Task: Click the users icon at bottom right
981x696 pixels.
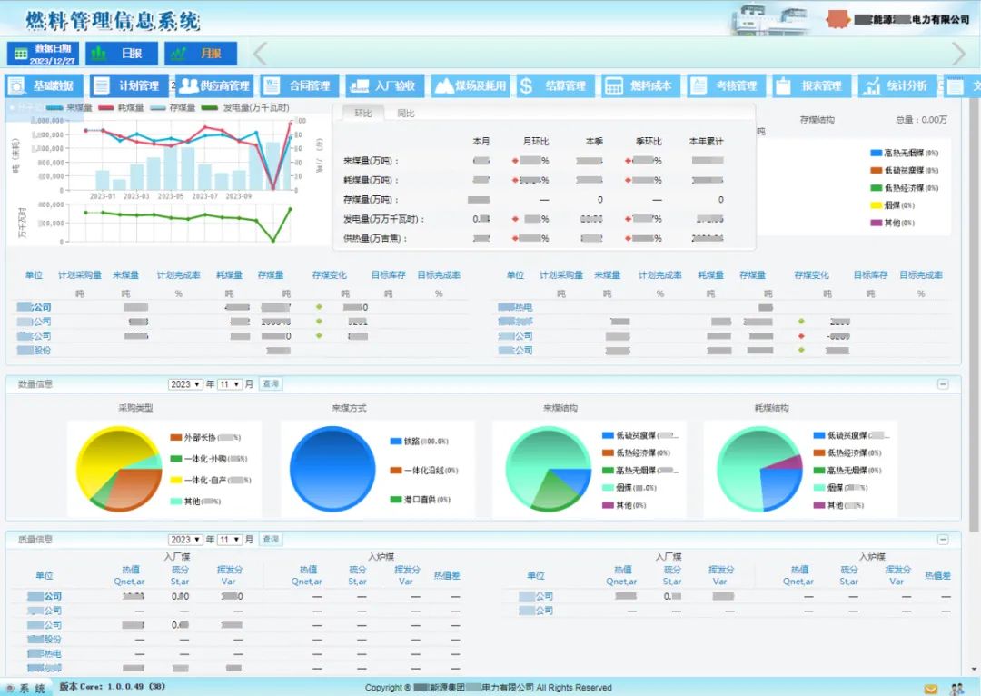Action: [x=956, y=689]
